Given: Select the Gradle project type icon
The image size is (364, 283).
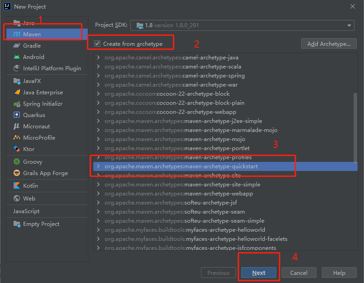Looking at the screenshot, I should click(x=17, y=45).
